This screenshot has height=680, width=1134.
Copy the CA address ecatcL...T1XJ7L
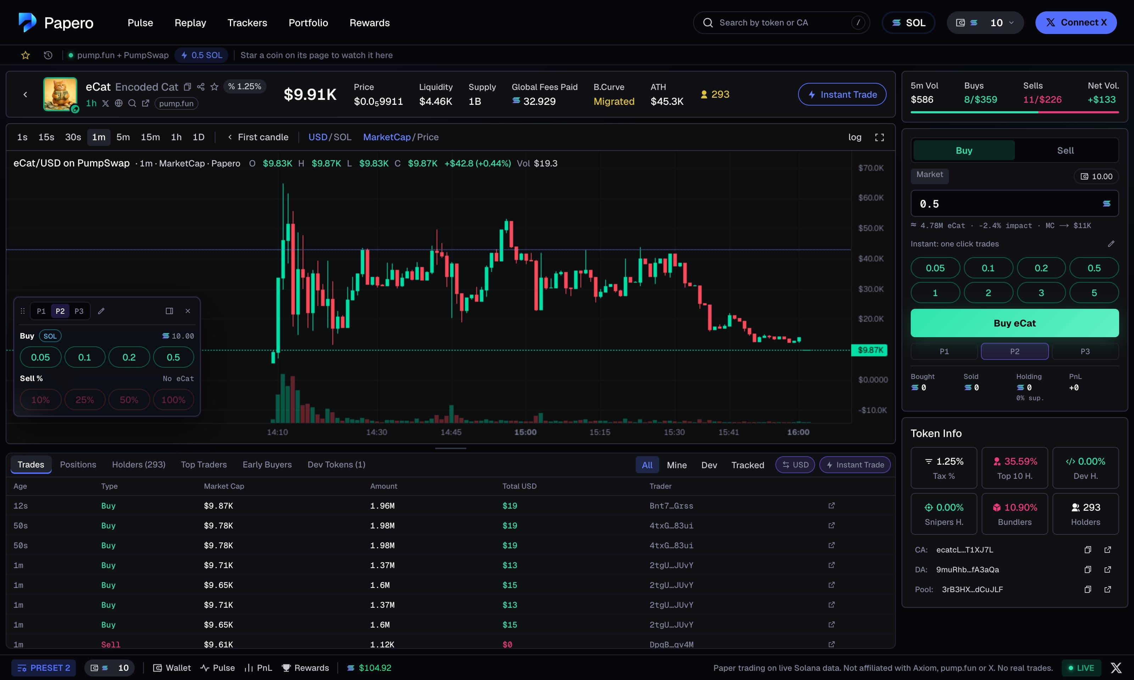pos(1088,550)
